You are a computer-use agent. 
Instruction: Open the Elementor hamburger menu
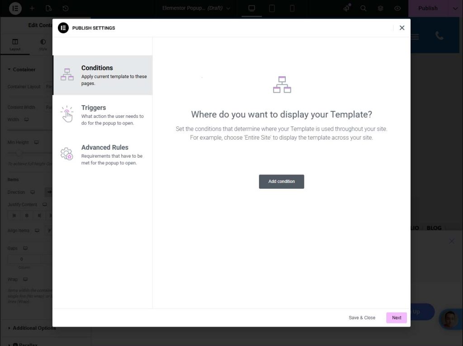(x=15, y=8)
